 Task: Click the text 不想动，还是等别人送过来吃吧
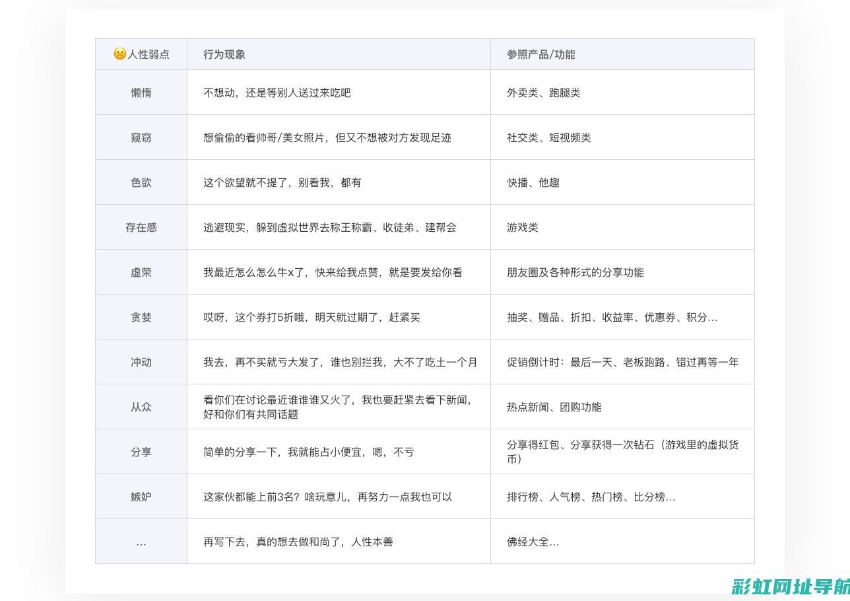coord(277,92)
